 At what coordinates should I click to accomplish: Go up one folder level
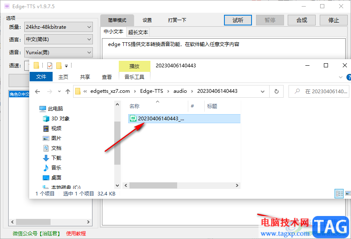point(68,92)
